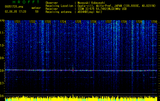Click the 0.8 frequency axis label
160x101 pixels.
(2, 71)
